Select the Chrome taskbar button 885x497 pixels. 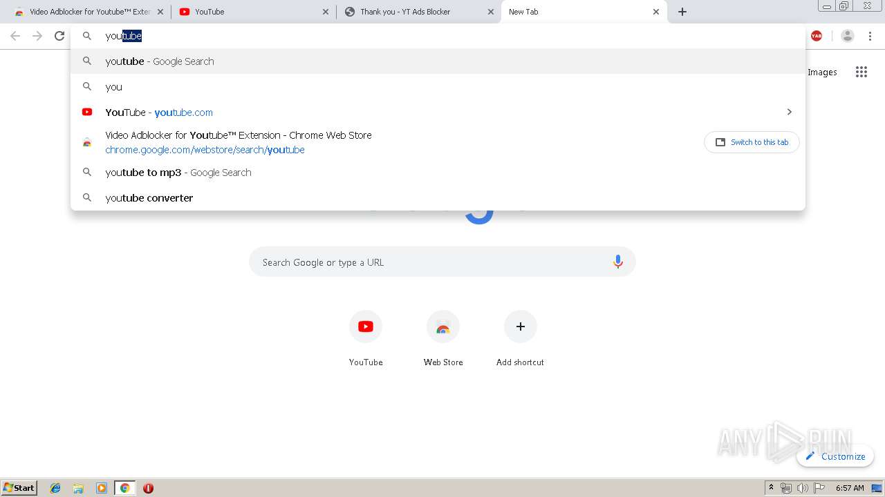coord(124,488)
